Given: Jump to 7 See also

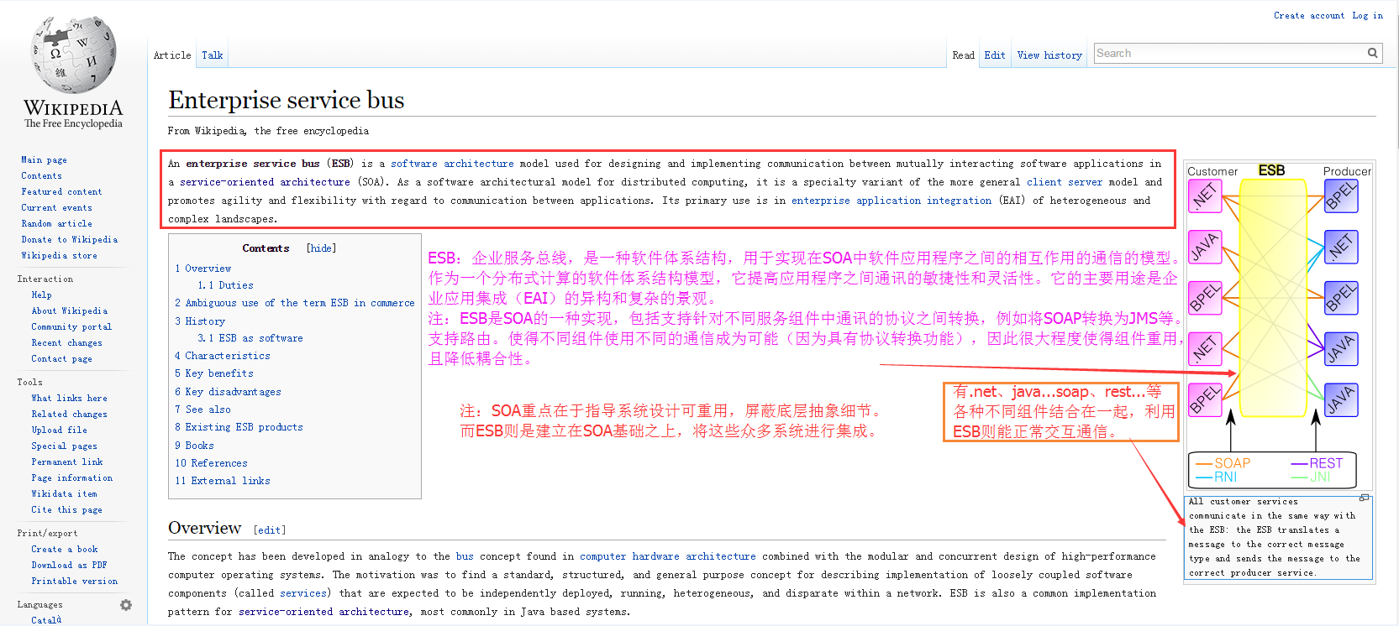Looking at the screenshot, I should tap(202, 410).
